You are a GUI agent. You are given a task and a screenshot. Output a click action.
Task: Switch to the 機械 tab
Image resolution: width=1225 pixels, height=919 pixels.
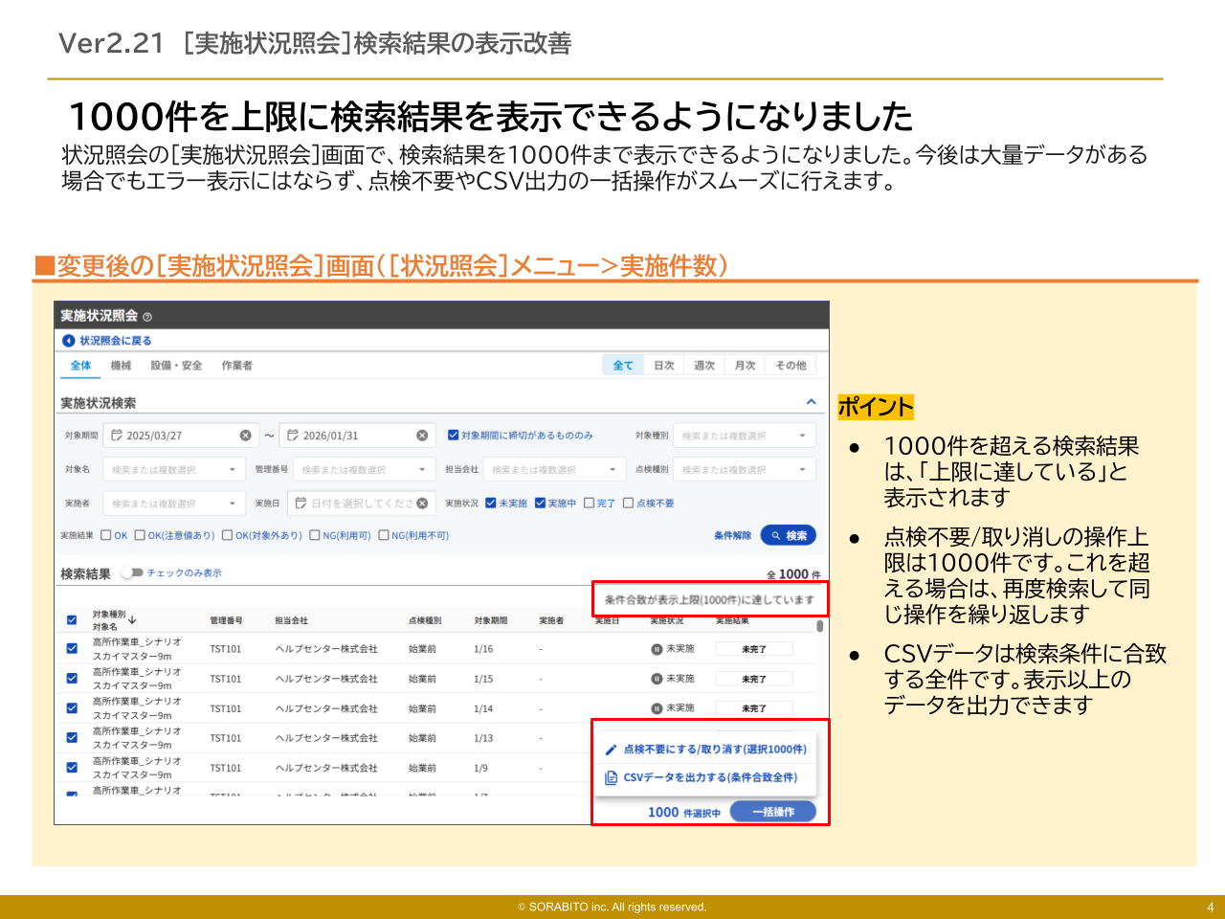click(121, 366)
